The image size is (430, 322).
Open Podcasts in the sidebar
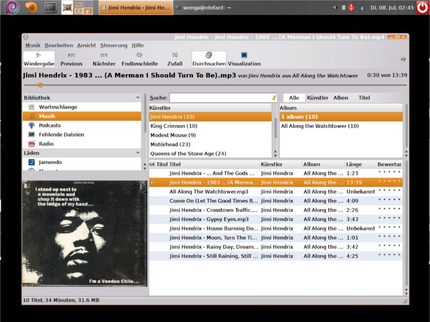click(x=82, y=125)
